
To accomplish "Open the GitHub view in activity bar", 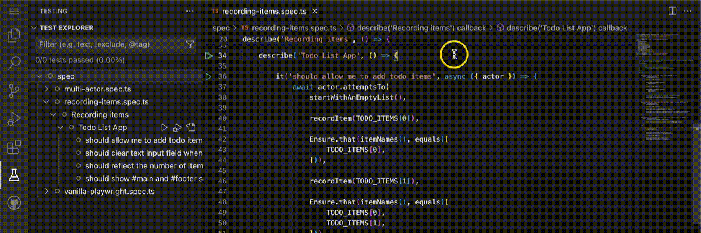I will [13, 203].
